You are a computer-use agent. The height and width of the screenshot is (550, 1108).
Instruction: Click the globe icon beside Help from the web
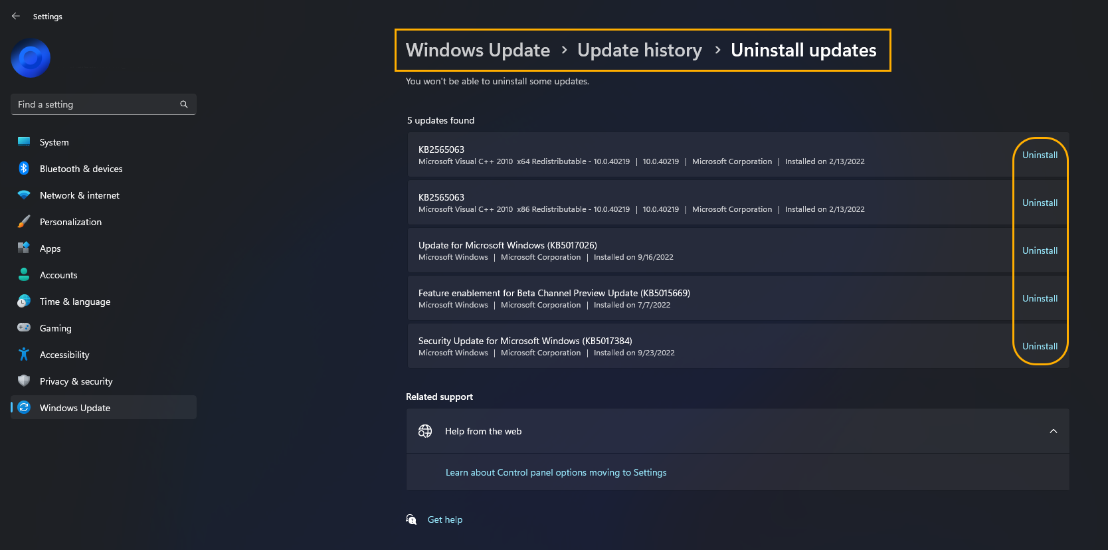(x=425, y=431)
